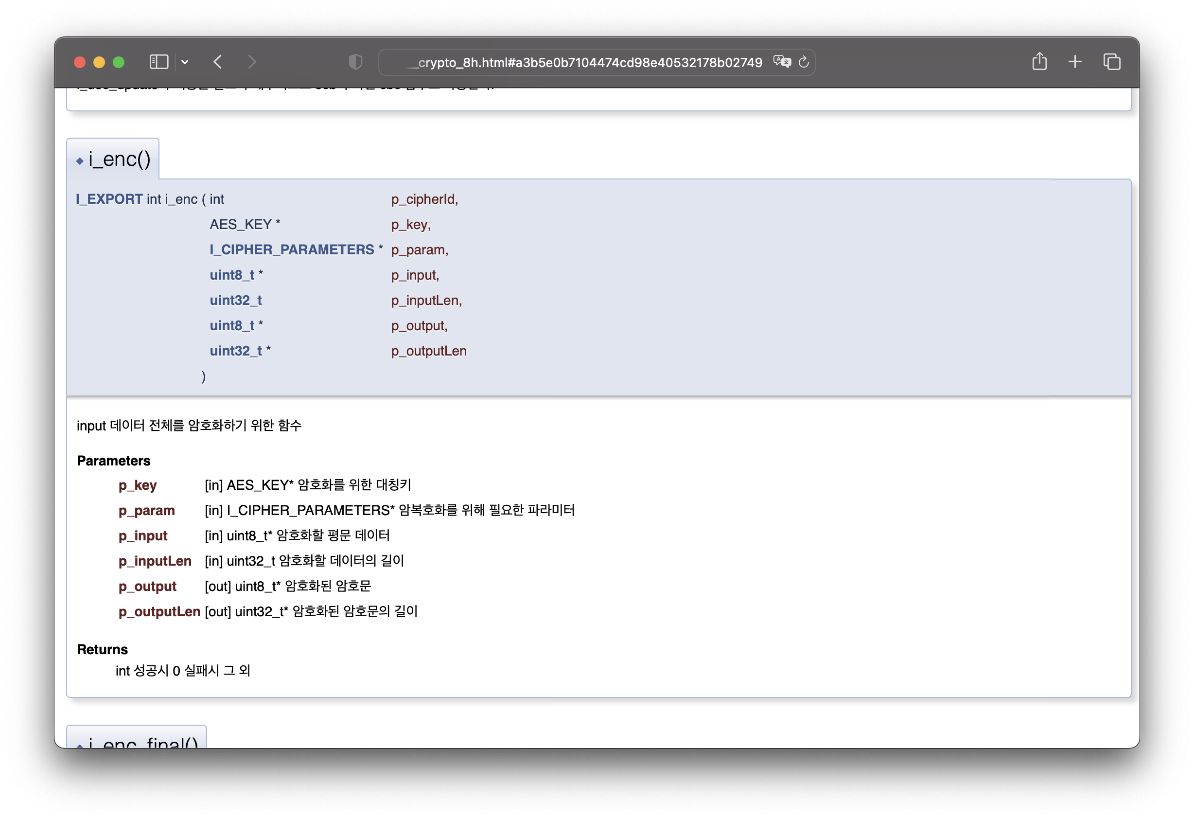Open the privacy report shield icon
Image resolution: width=1194 pixels, height=820 pixels.
355,62
